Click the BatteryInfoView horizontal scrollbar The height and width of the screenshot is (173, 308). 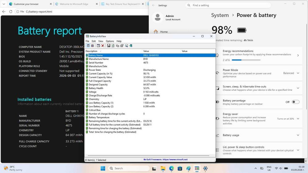pos(148,156)
